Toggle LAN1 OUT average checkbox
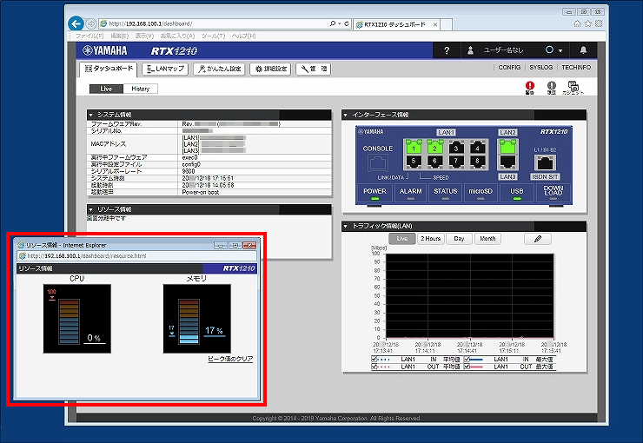643x443 pixels. point(374,367)
